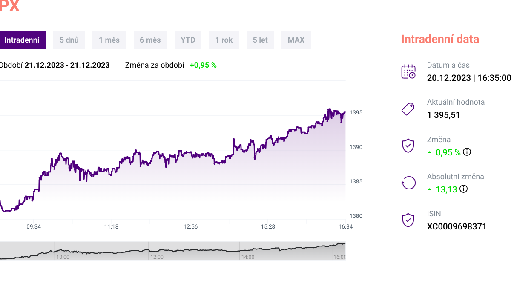Open info tooltip next to 0,95 %
The height and width of the screenshot is (289, 514).
(x=467, y=152)
